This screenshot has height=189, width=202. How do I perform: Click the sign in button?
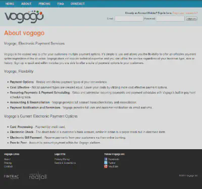[191, 19]
